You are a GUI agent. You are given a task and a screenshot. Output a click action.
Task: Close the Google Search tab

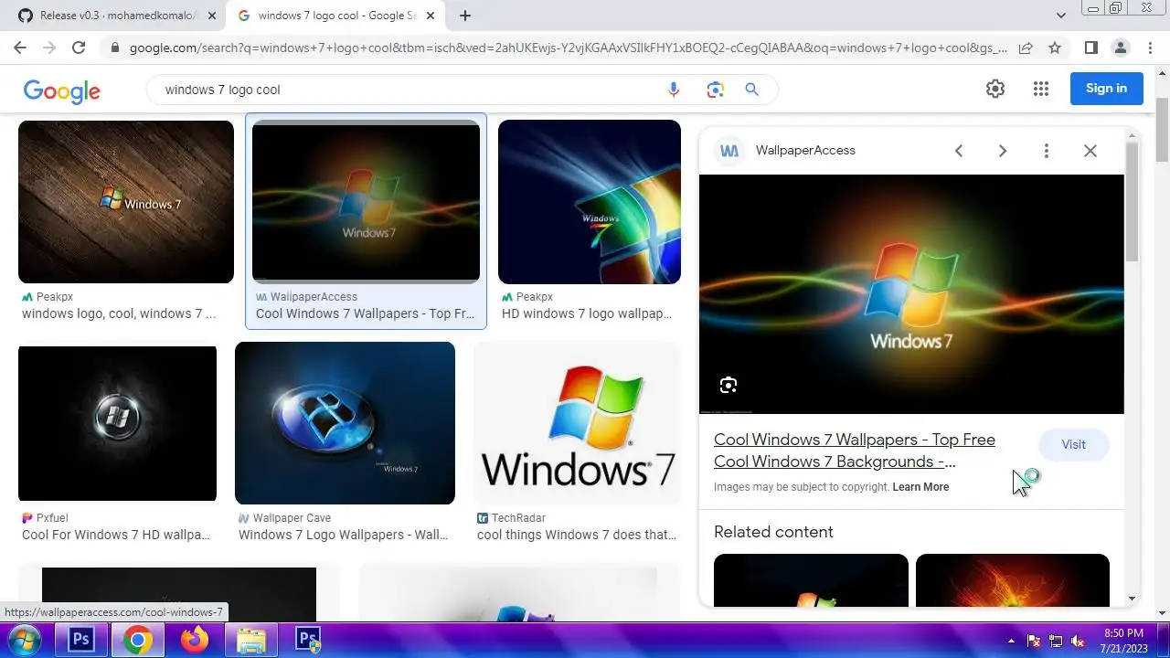pos(431,16)
